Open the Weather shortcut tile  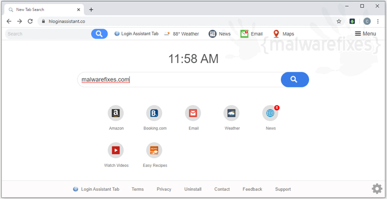(x=232, y=113)
